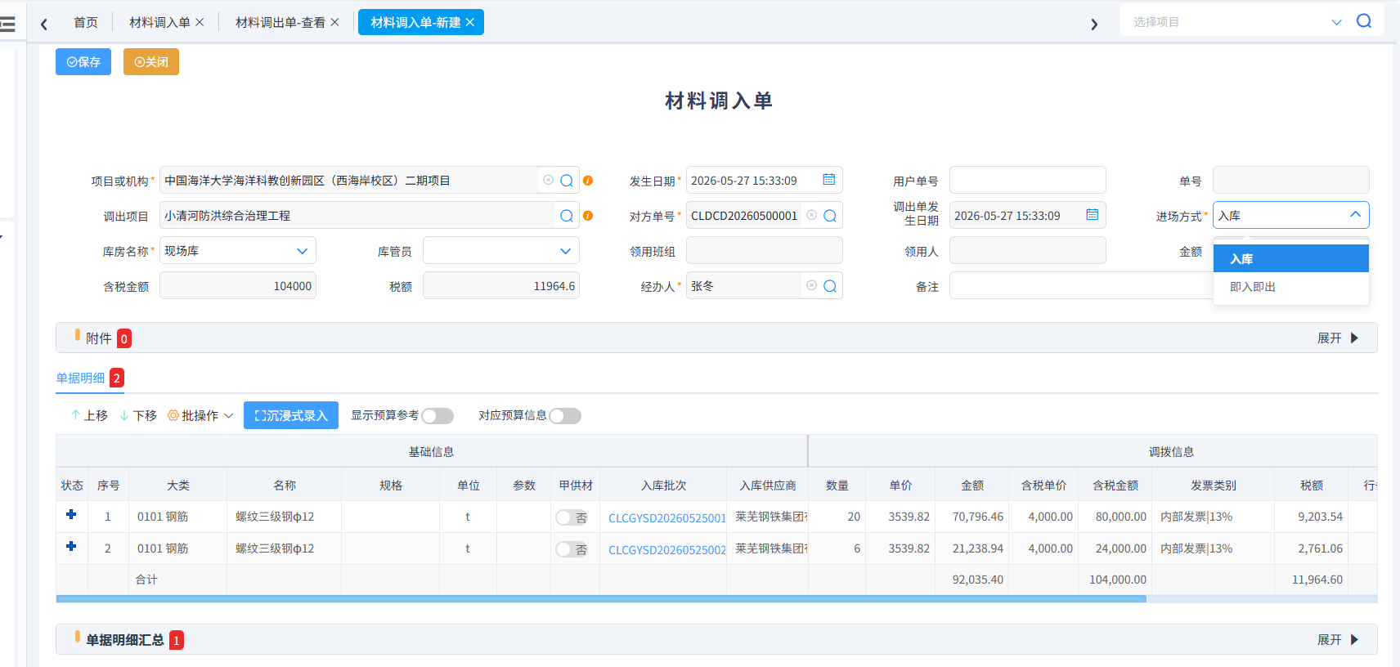Screen dimensions: 1400x667
Task: Open the hamburger menu icon
Action: point(7,24)
